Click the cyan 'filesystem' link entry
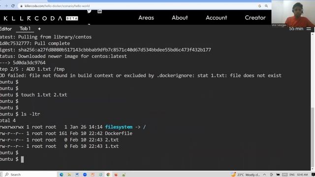The image size is (315, 177). point(119,127)
